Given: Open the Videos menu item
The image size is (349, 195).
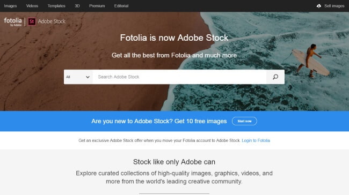Looking at the screenshot, I should click(x=32, y=6).
